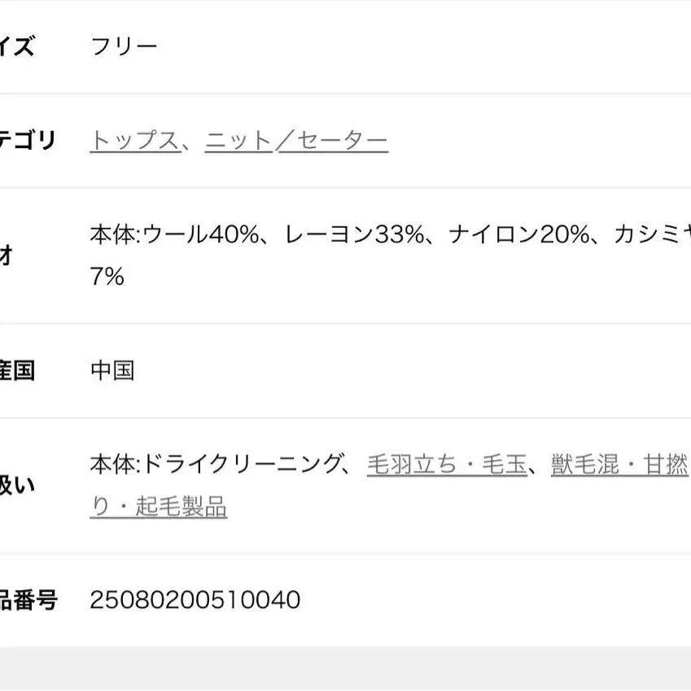This screenshot has height=691, width=691.
Task: Open the トップス category link
Action: (134, 141)
